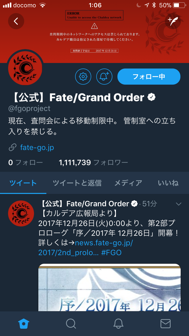View the 1,111,739 フォロワー list
This screenshot has width=189, height=336.
pyautogui.click(x=93, y=162)
